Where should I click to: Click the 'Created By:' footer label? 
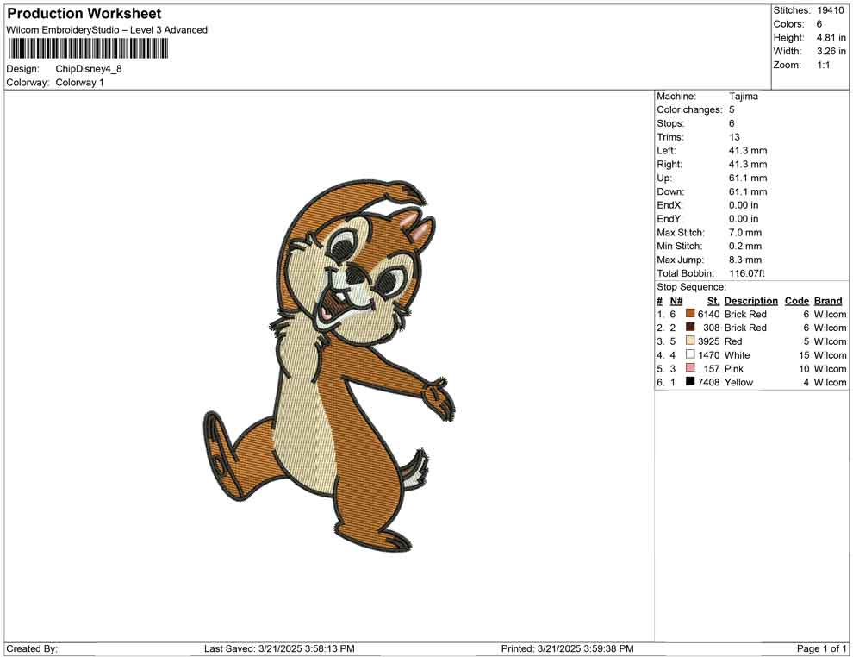click(32, 648)
